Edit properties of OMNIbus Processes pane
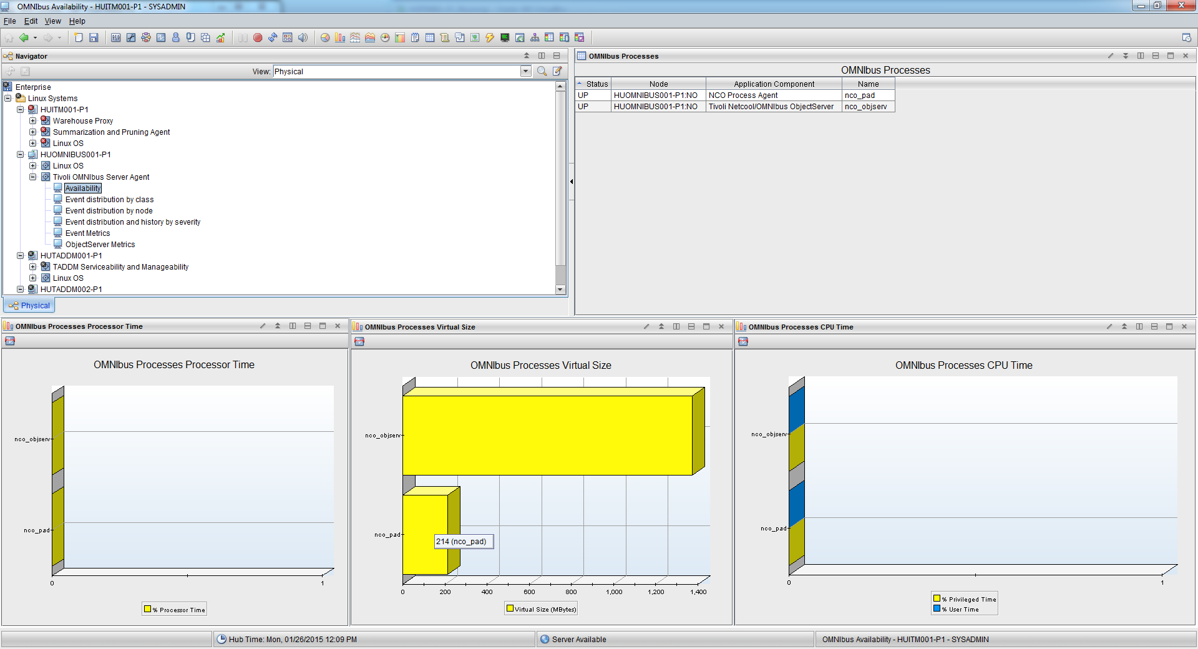This screenshot has width=1198, height=649. [x=1111, y=56]
